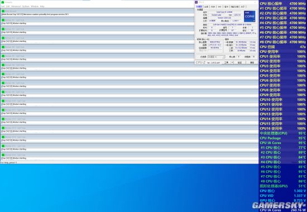The width and height of the screenshot is (307, 212).
Task: Click the Main thread window green icon
Action: [x=3, y=11]
